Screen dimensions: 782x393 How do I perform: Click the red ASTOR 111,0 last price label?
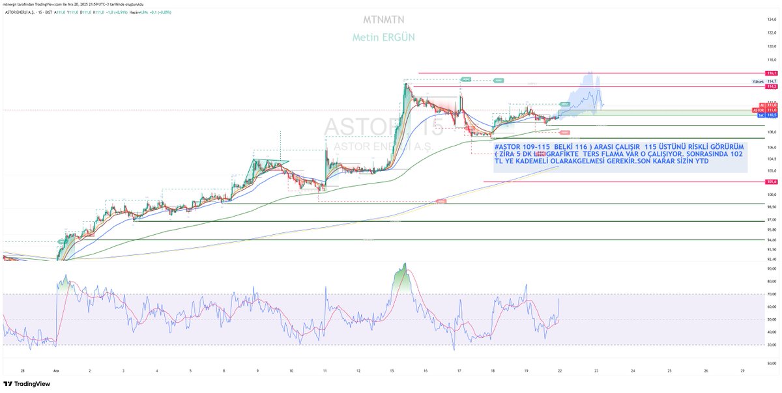(765, 110)
